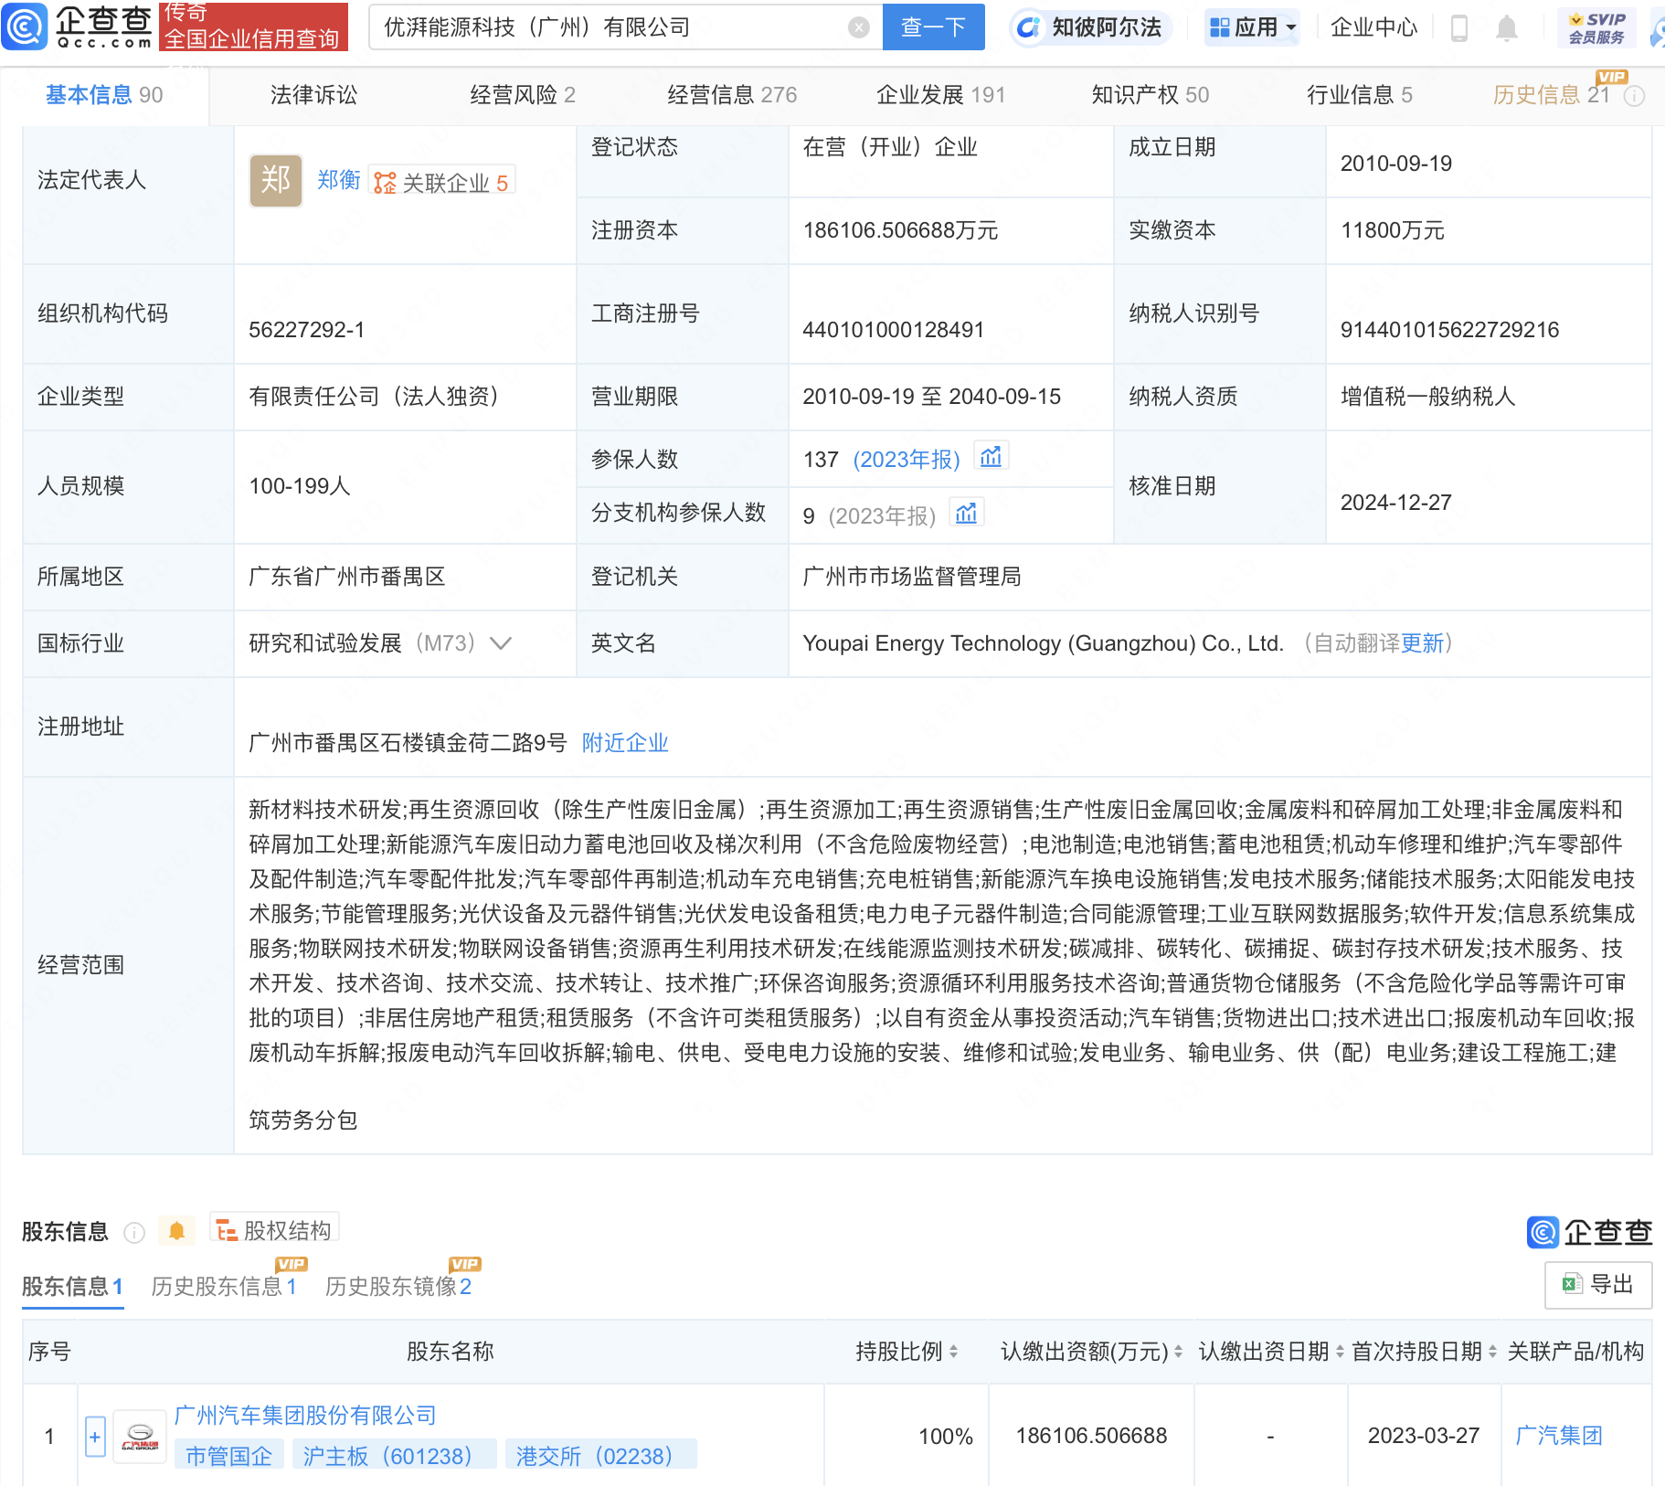Click the info icon beside 历史信息
Image resolution: width=1665 pixels, height=1486 pixels.
tap(1635, 96)
